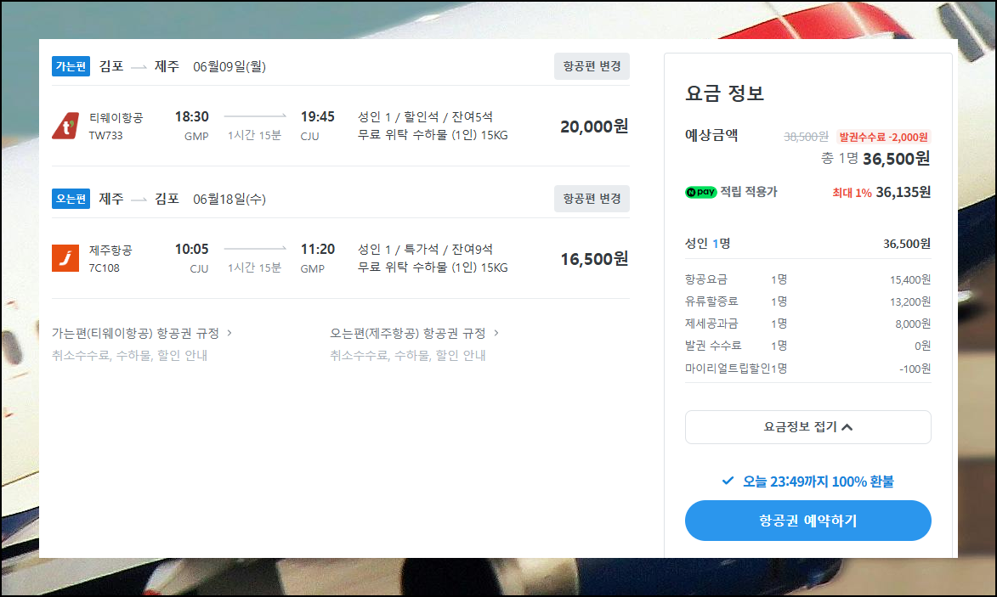Click the checkmark beside the 100% refund notice
Image resolution: width=997 pixels, height=597 pixels.
[728, 481]
